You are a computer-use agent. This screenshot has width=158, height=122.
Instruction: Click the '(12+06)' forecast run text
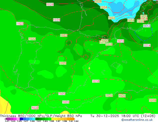pos(148,116)
